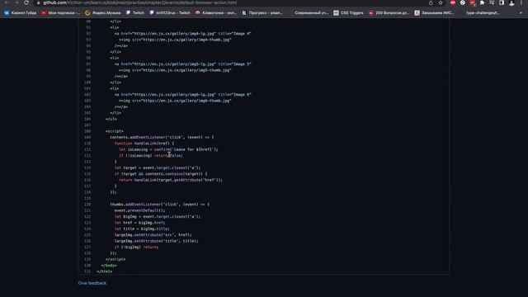Screen dimensions: 528x297
Task: Click line number 120 in the code
Action: (x=87, y=205)
